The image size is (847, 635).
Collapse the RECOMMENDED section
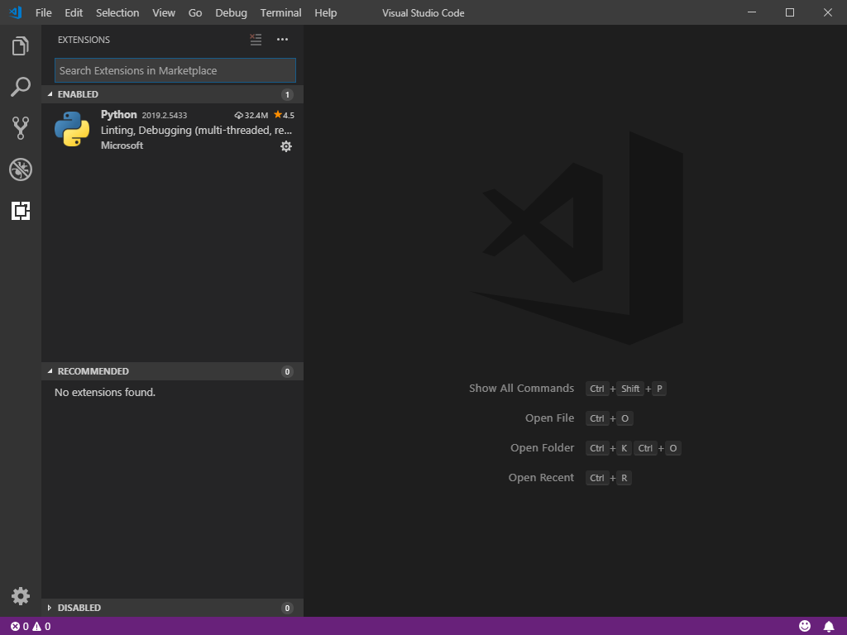click(173, 371)
